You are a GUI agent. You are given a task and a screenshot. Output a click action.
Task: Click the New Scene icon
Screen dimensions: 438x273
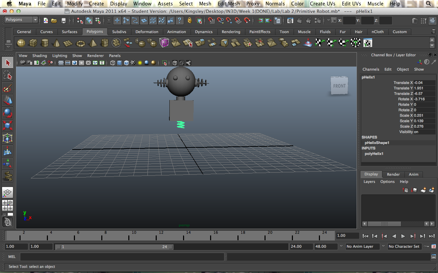46,20
